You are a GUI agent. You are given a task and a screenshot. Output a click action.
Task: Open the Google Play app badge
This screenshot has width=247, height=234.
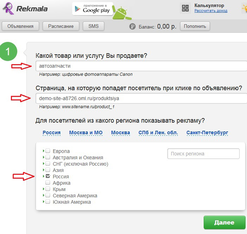(92, 9)
